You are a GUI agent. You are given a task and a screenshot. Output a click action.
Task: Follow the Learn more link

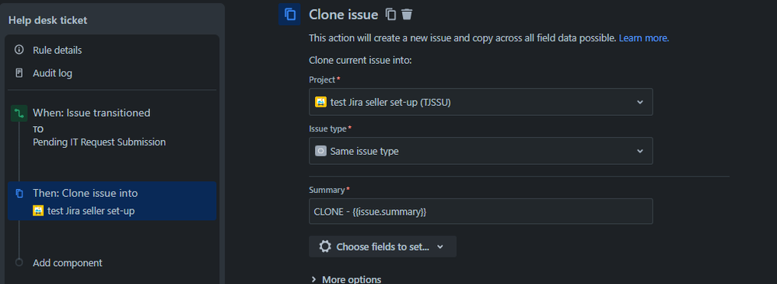click(644, 37)
